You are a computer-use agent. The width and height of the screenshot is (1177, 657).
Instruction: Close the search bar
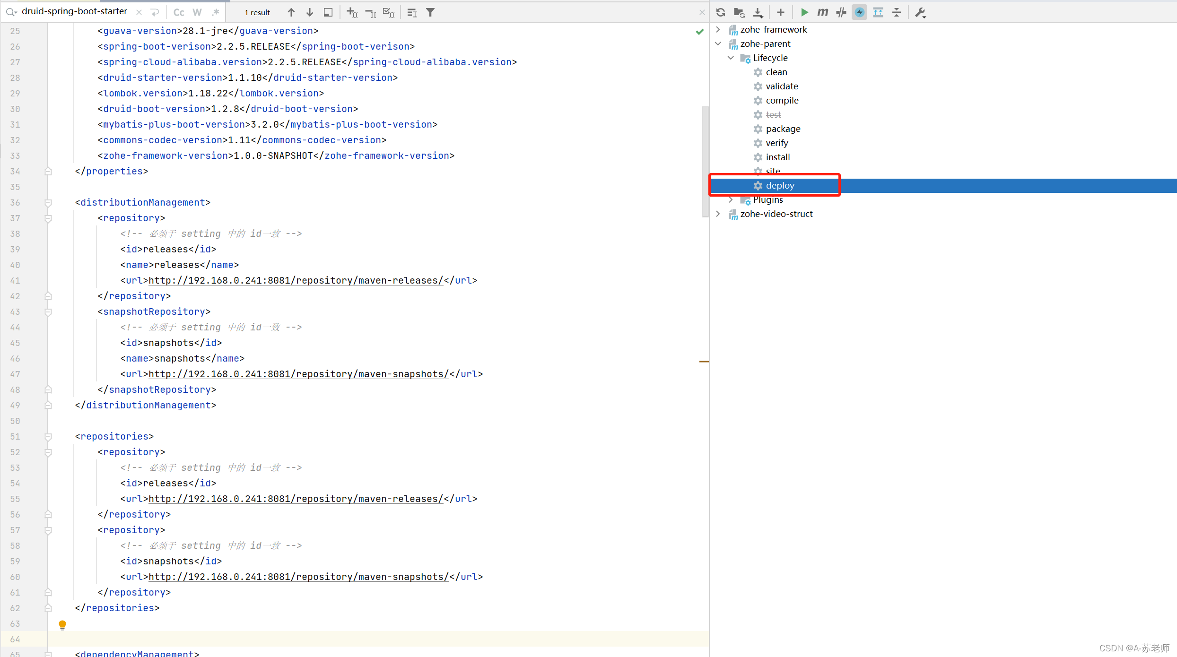click(702, 12)
